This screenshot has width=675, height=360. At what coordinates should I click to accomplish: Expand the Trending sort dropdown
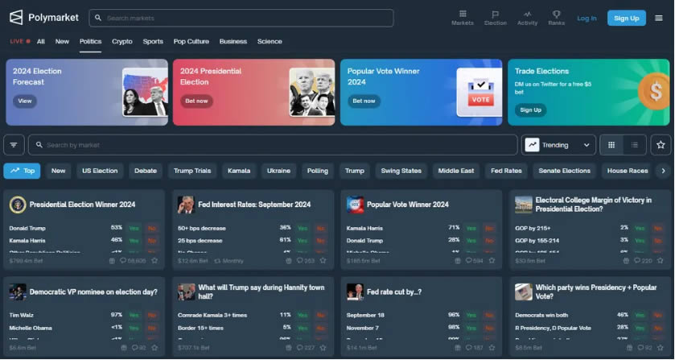point(559,145)
